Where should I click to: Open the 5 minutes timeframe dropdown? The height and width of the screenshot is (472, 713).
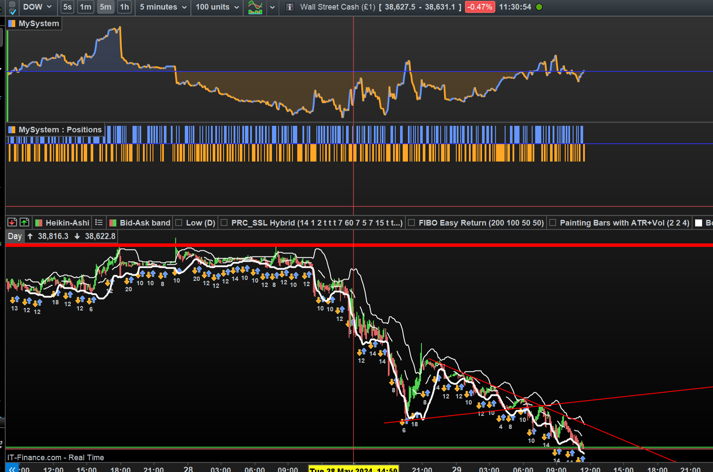coord(163,7)
